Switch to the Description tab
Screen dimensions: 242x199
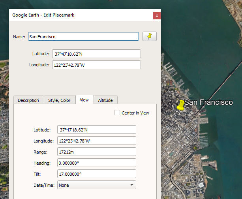28,100
